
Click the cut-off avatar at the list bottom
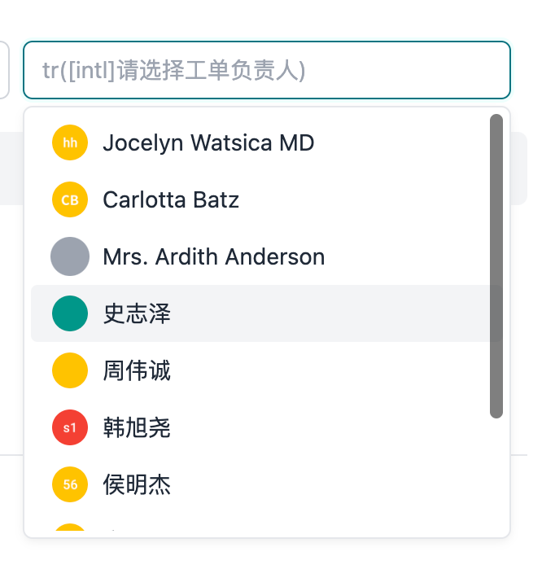[x=70, y=530]
